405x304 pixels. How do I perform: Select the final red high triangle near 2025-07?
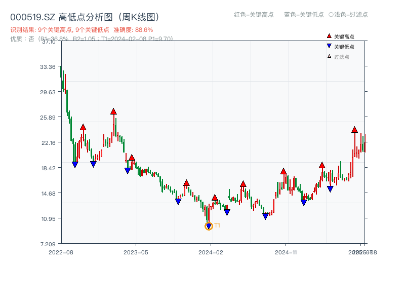pyautogui.click(x=354, y=130)
